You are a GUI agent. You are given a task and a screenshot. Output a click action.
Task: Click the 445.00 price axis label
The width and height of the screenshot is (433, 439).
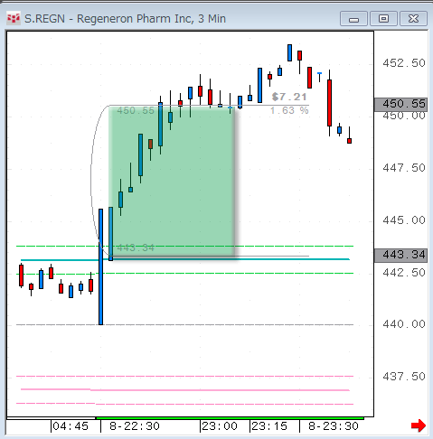[x=404, y=220]
